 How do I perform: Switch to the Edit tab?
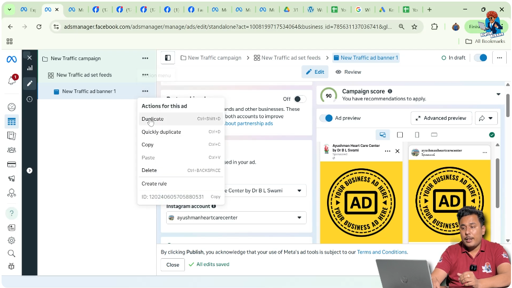pyautogui.click(x=315, y=72)
